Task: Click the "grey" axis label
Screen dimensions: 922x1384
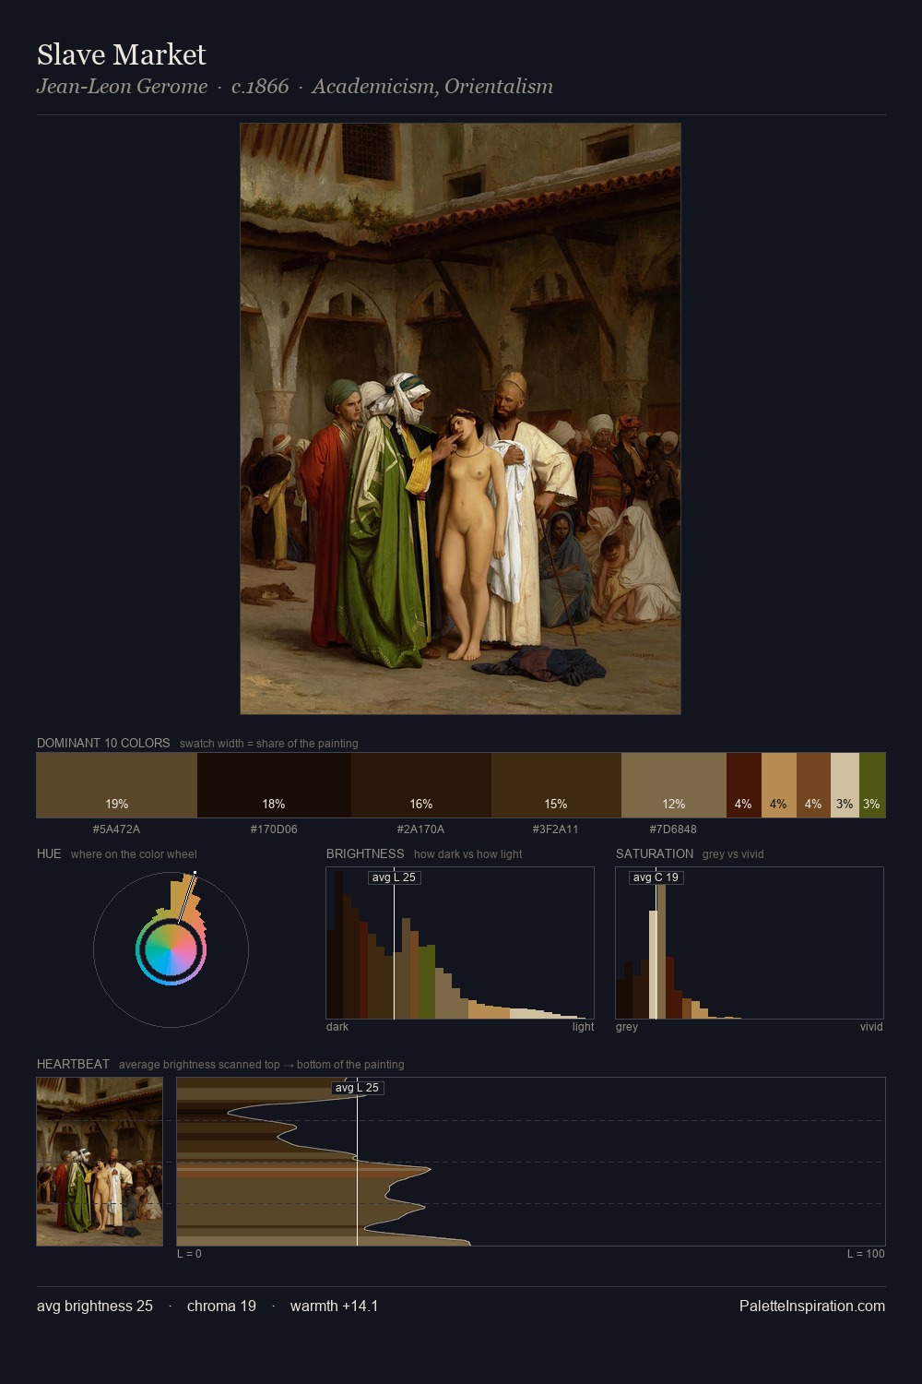Action: (x=627, y=1027)
